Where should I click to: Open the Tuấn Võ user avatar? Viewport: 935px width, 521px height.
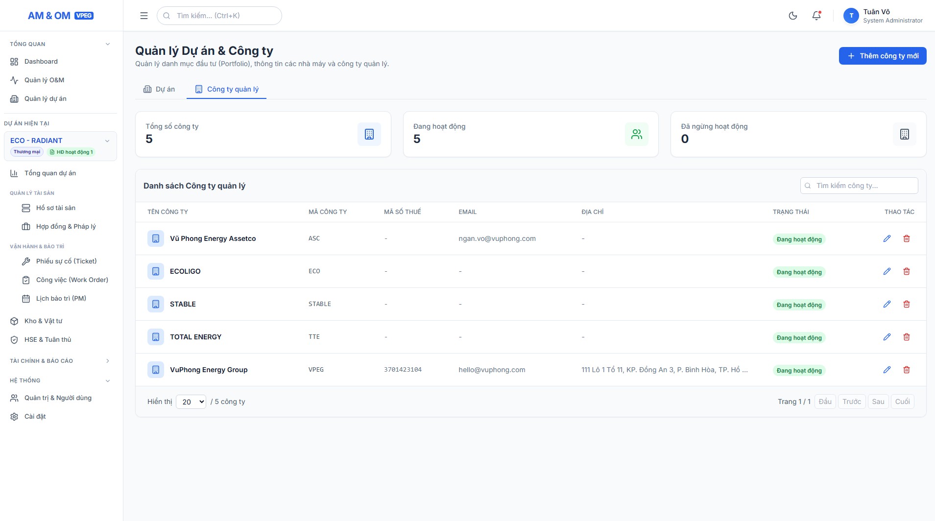tap(851, 16)
